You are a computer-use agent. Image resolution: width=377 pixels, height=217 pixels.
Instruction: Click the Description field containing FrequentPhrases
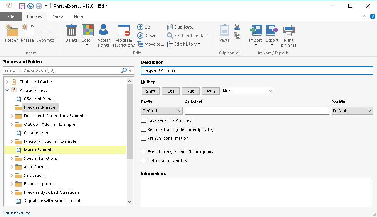point(257,70)
